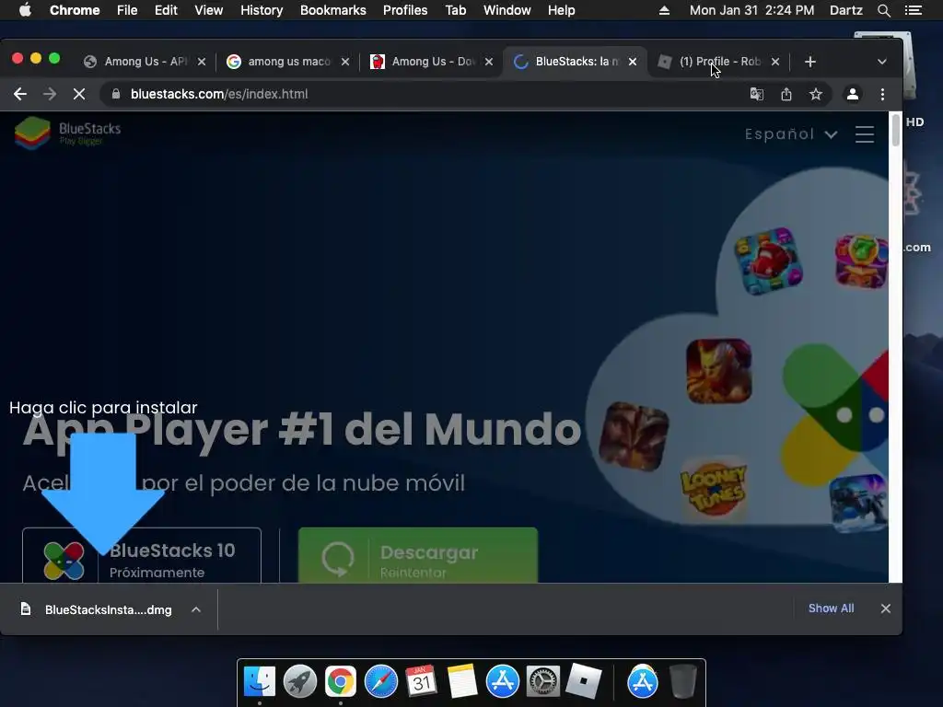The image size is (943, 707).
Task: Open Notes from the Dock
Action: tap(462, 682)
